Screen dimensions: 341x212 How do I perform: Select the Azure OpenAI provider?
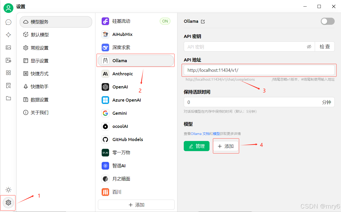136,100
